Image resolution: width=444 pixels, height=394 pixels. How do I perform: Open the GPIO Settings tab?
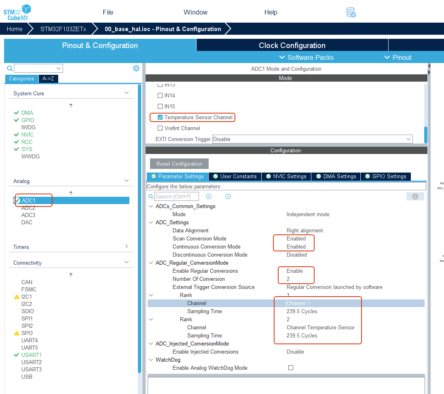pyautogui.click(x=386, y=176)
